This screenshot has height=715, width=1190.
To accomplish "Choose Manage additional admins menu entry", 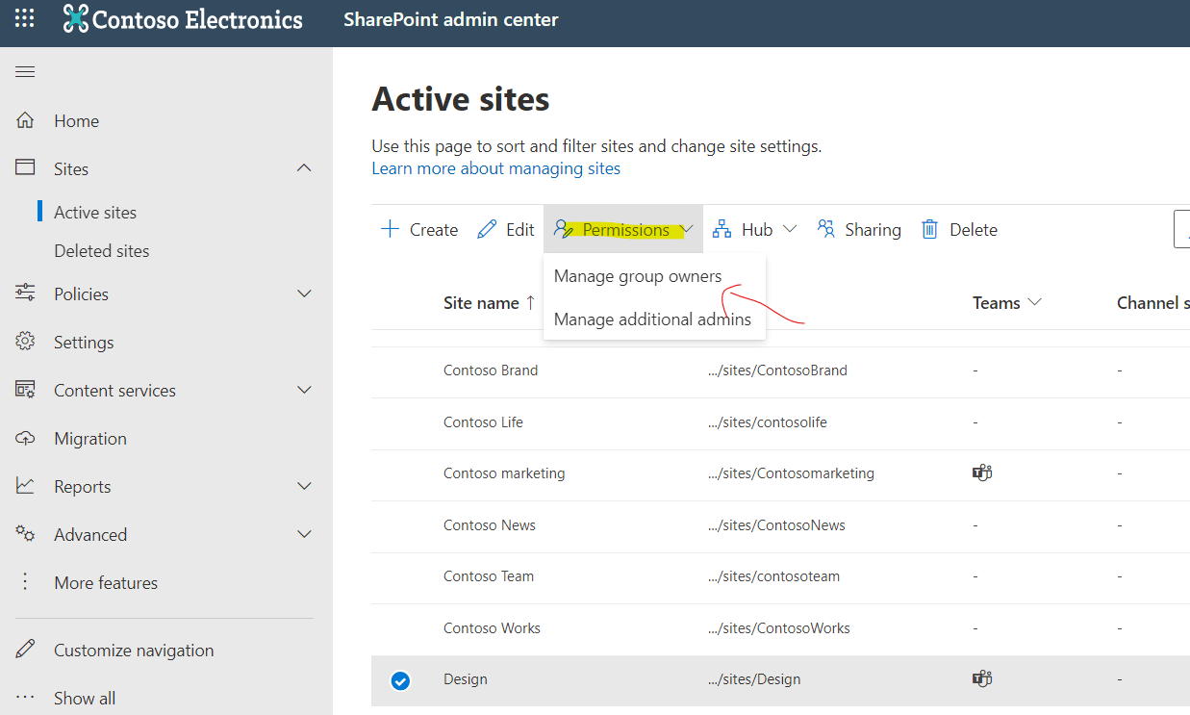I will [652, 319].
